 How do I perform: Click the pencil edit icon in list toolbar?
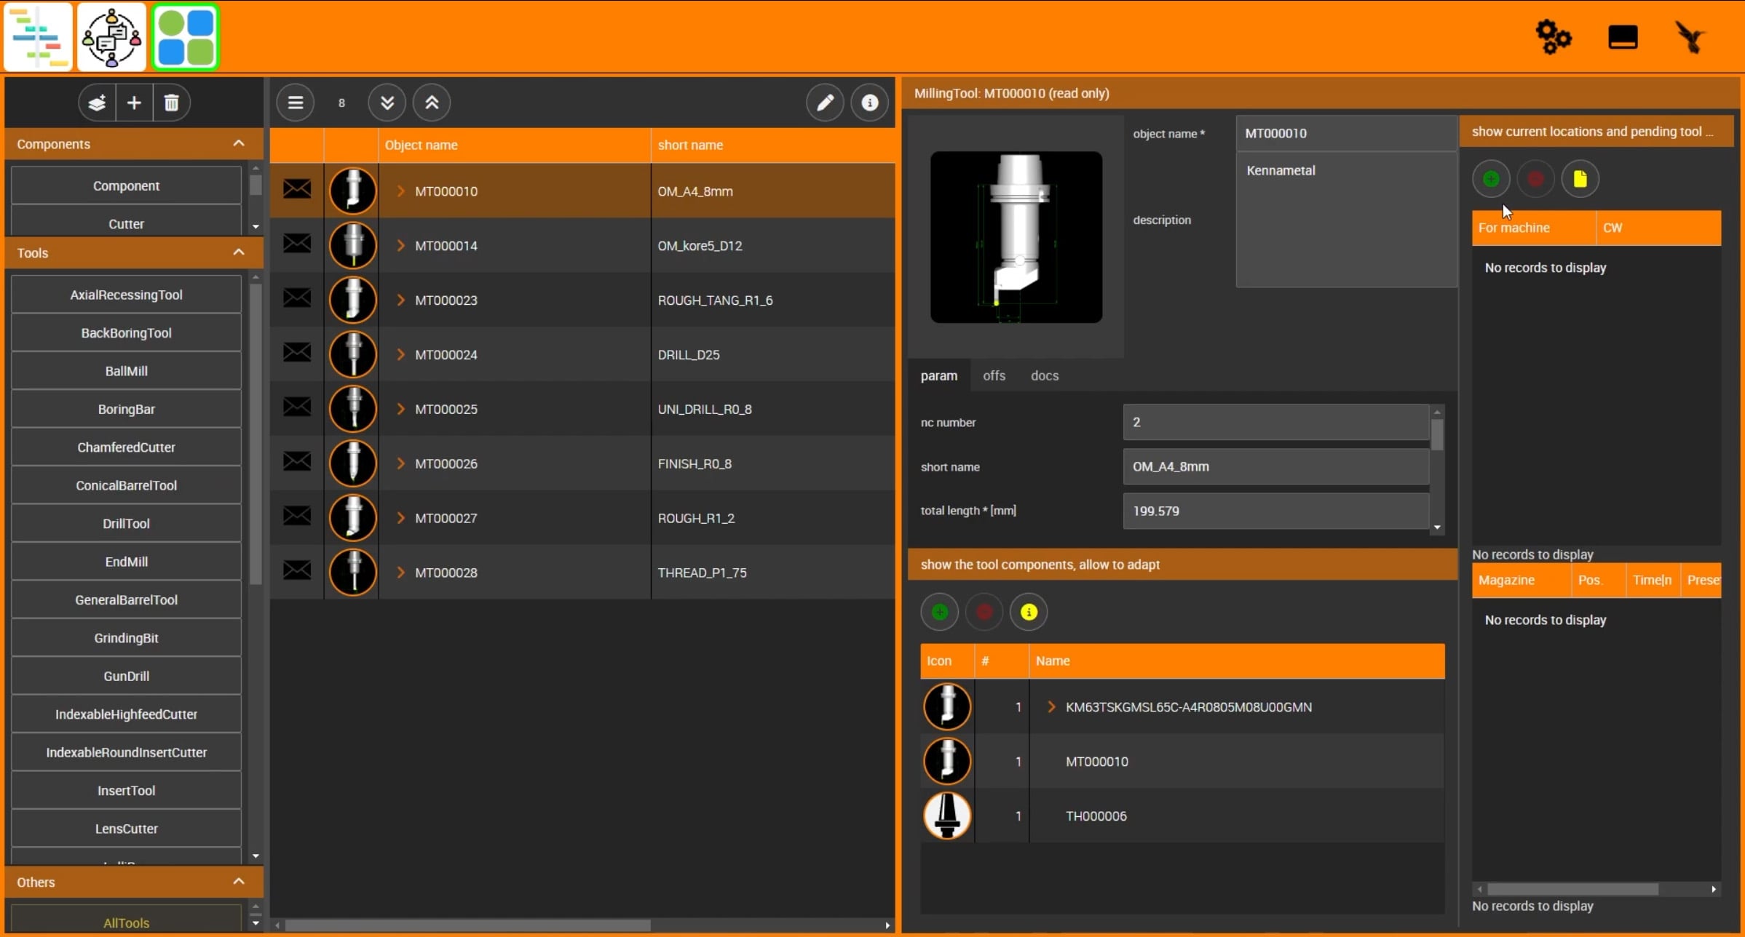coord(825,103)
